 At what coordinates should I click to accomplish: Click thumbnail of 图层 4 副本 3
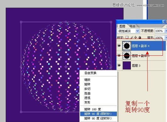coord(127,56)
